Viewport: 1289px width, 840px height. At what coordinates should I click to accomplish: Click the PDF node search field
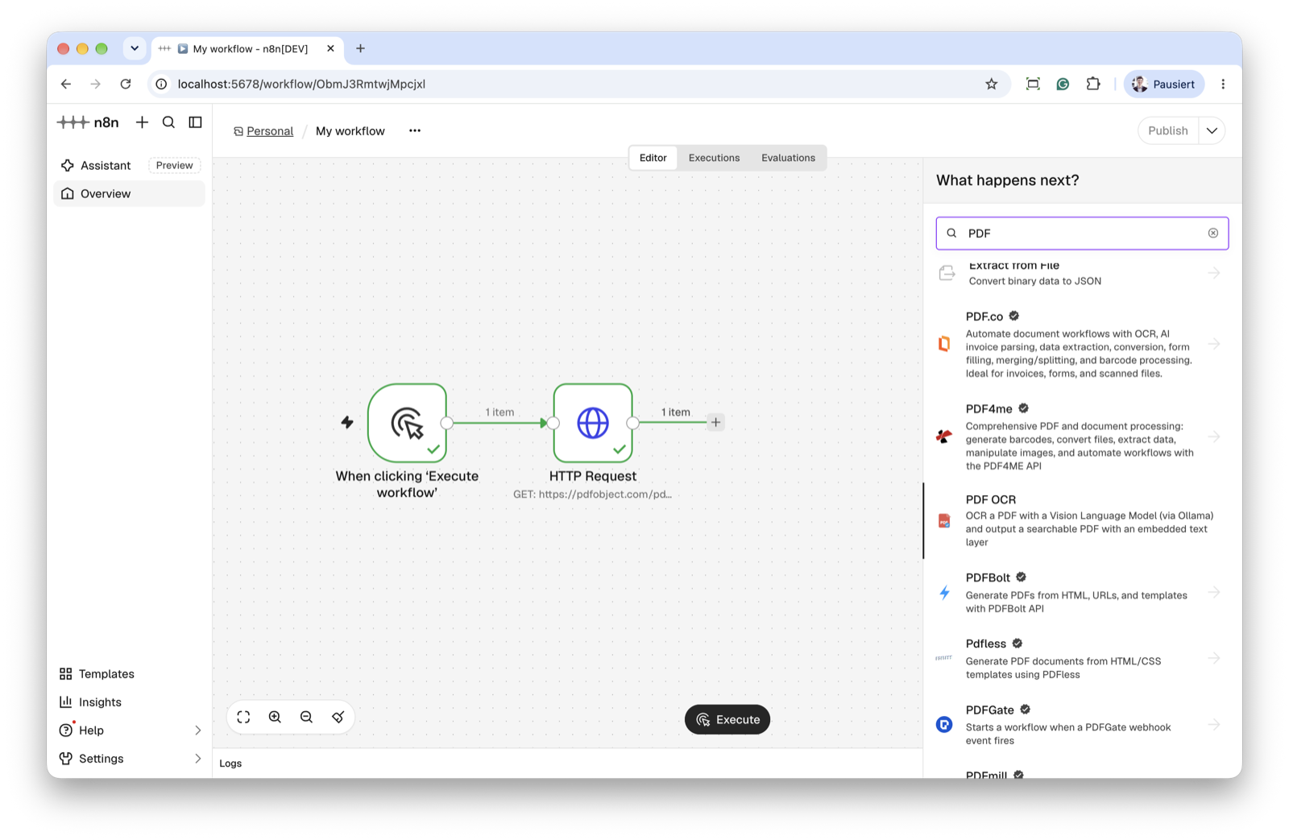point(1082,233)
